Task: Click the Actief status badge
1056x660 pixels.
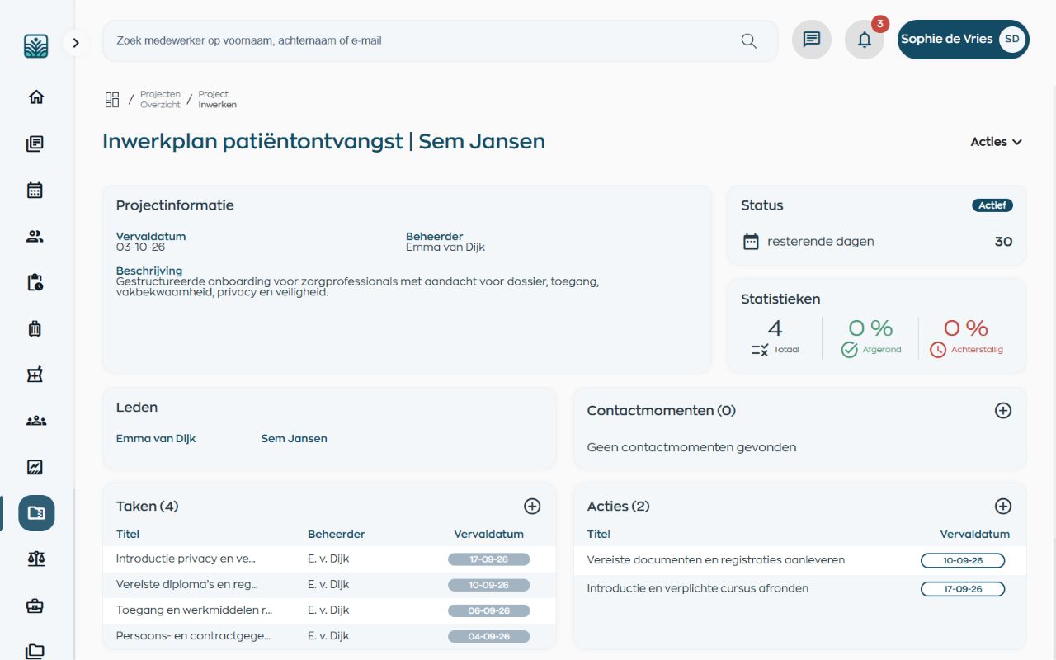Action: tap(992, 205)
